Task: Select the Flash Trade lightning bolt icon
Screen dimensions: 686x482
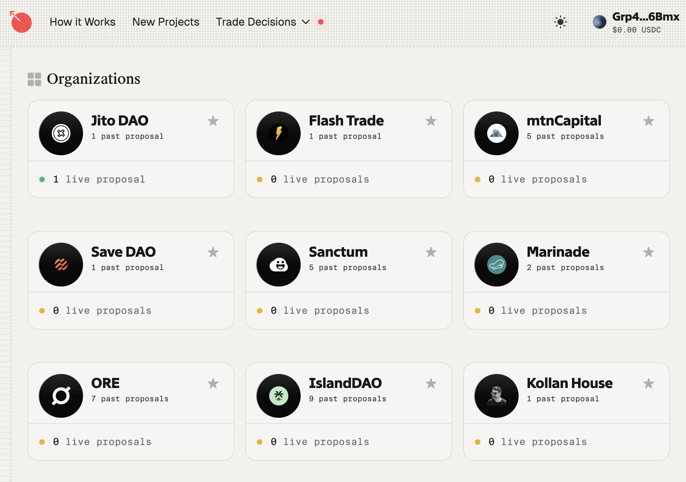Action: (278, 133)
